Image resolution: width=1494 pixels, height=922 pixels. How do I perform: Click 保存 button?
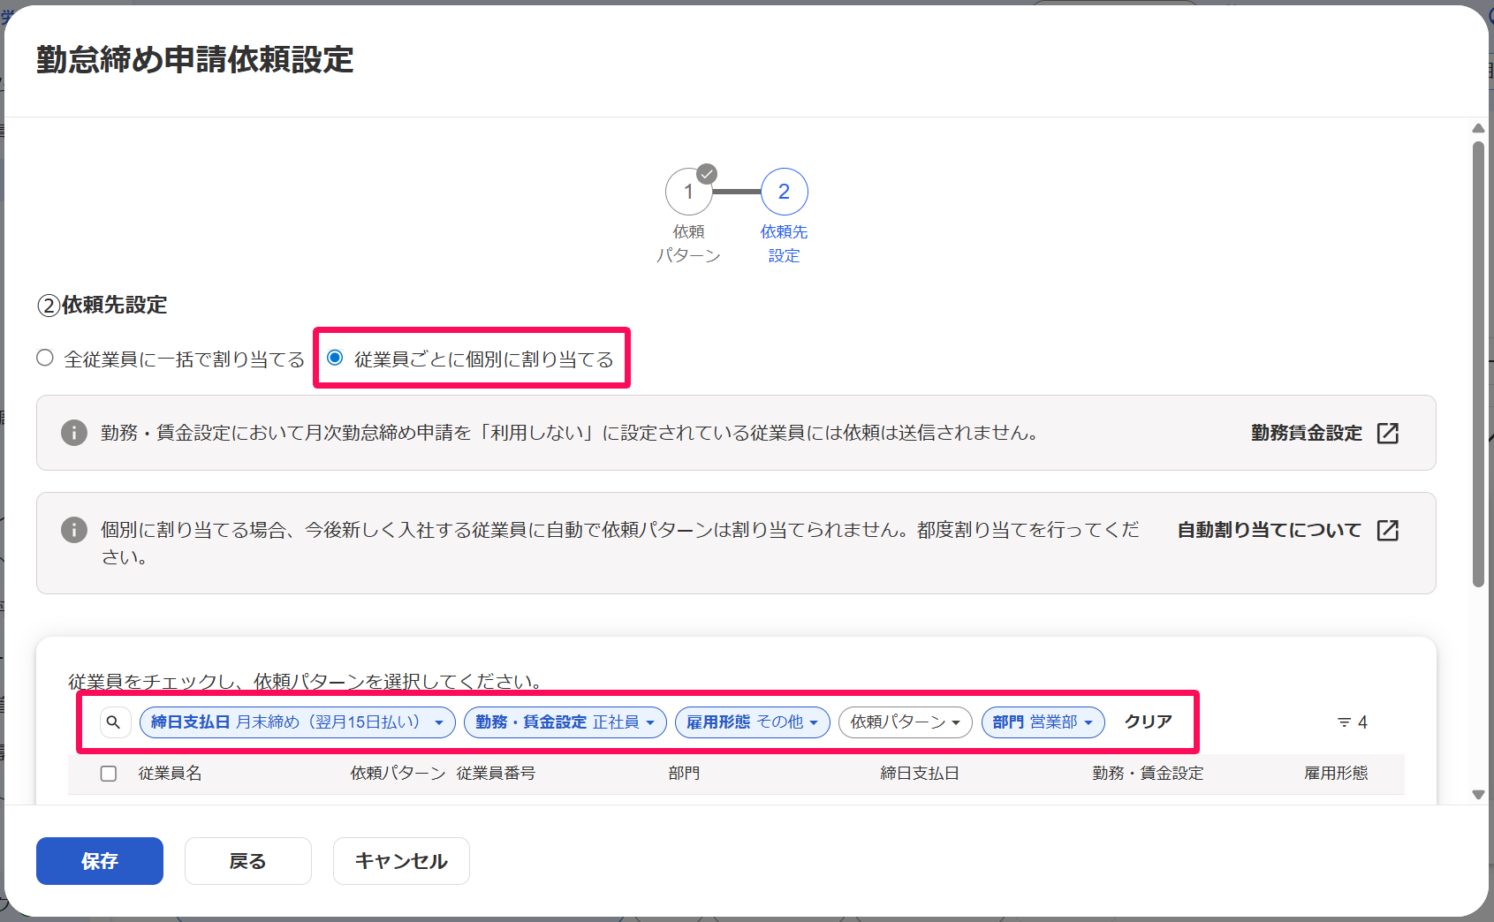tap(100, 861)
